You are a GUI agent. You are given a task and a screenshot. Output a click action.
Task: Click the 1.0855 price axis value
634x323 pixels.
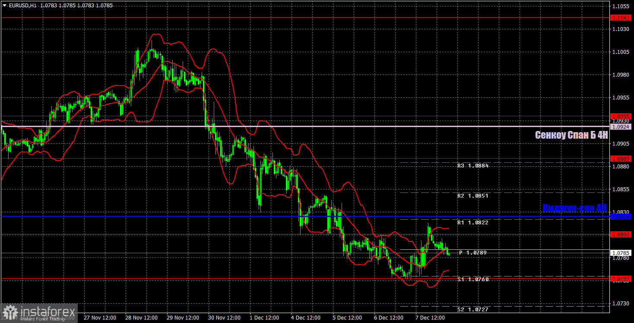[x=621, y=189]
